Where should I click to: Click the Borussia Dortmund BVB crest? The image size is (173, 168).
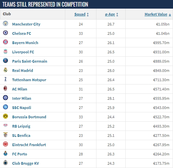pos(5,116)
